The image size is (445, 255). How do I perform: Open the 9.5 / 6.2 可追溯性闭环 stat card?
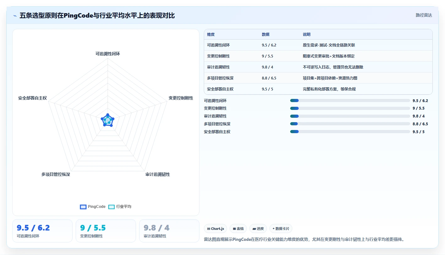(x=42, y=231)
